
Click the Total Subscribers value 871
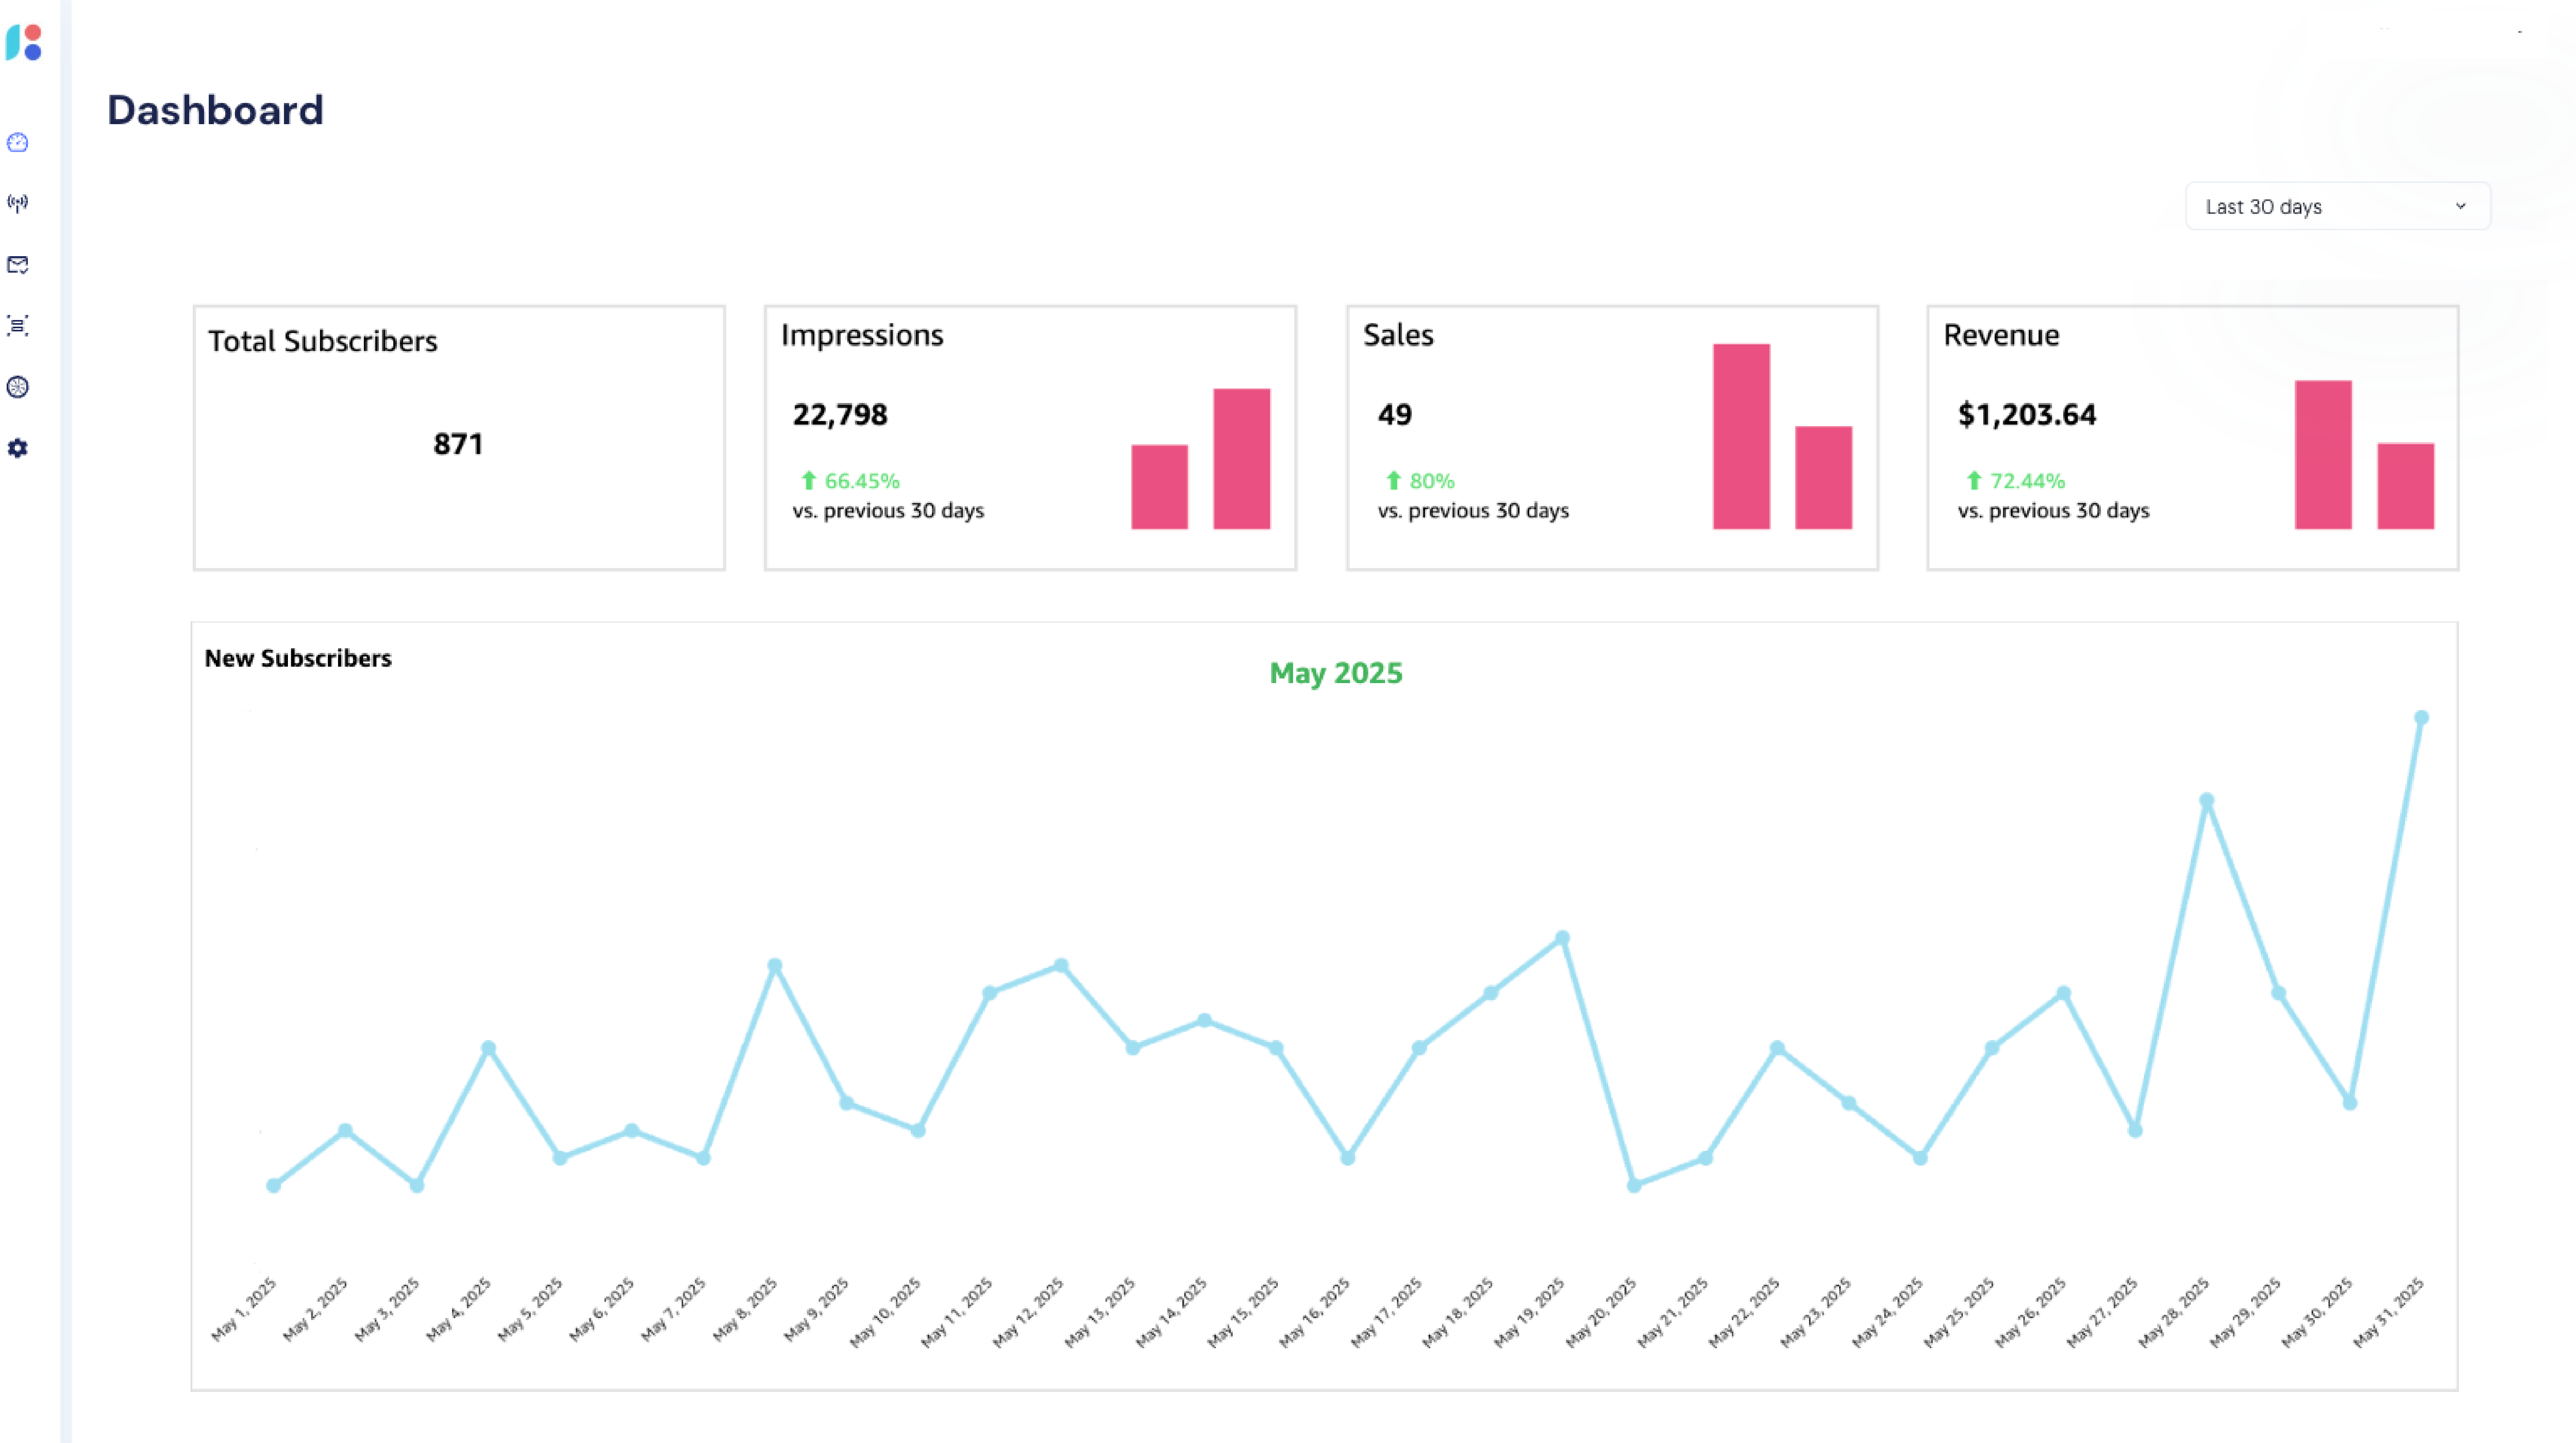[458, 444]
